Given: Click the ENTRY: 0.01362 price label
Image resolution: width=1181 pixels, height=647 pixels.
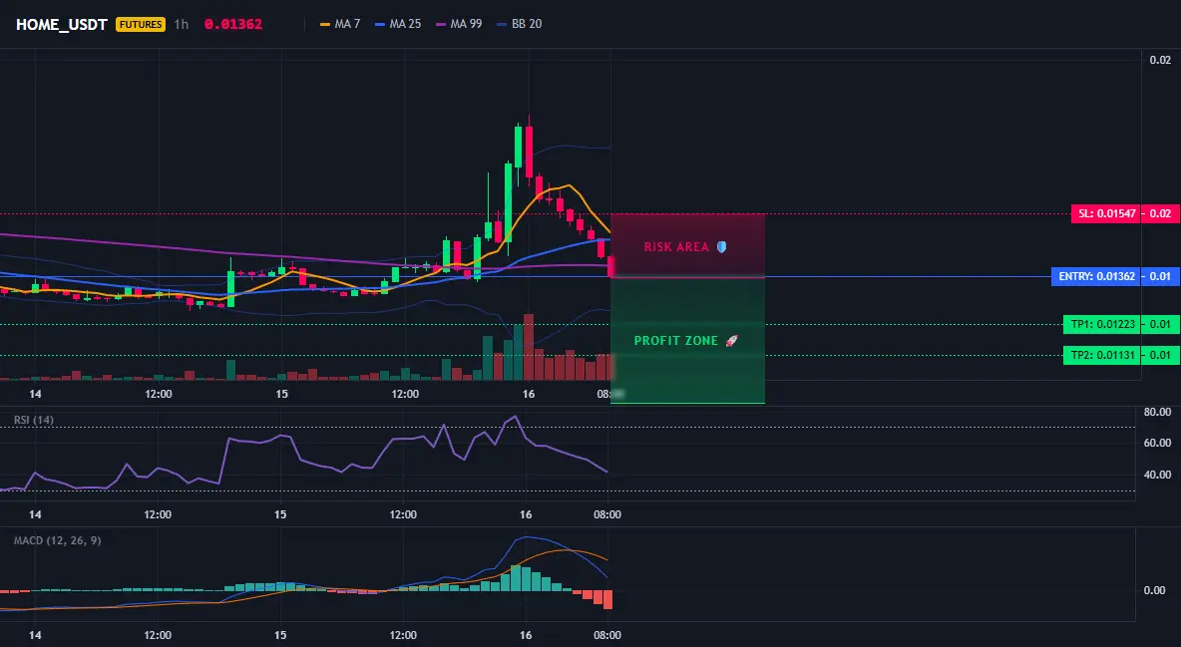Looking at the screenshot, I should (1096, 276).
